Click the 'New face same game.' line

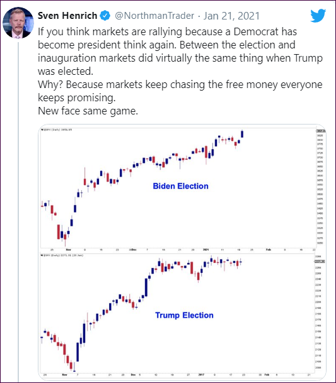pos(88,111)
